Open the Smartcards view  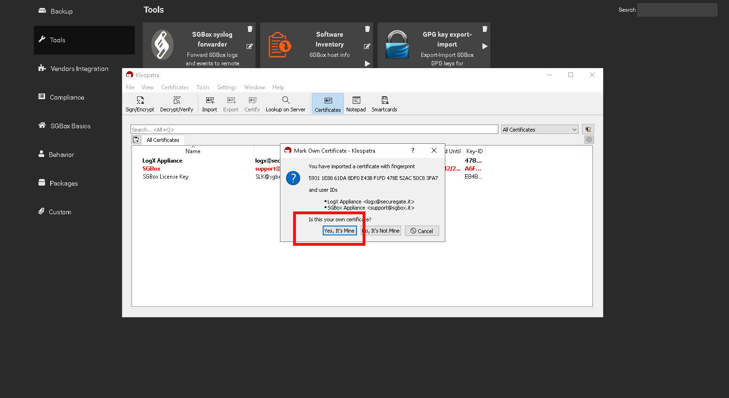click(x=384, y=104)
